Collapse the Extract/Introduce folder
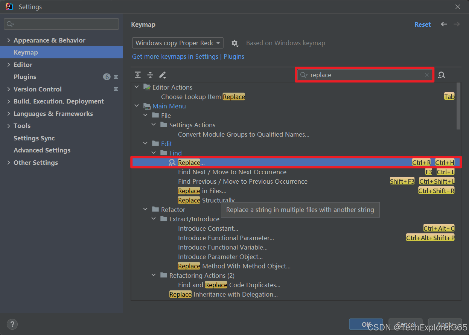Viewport: 469px width, 335px height. coord(154,219)
